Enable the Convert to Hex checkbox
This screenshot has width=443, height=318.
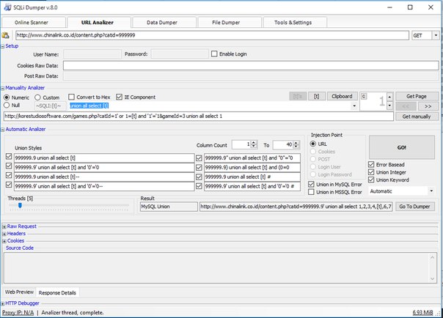click(71, 97)
